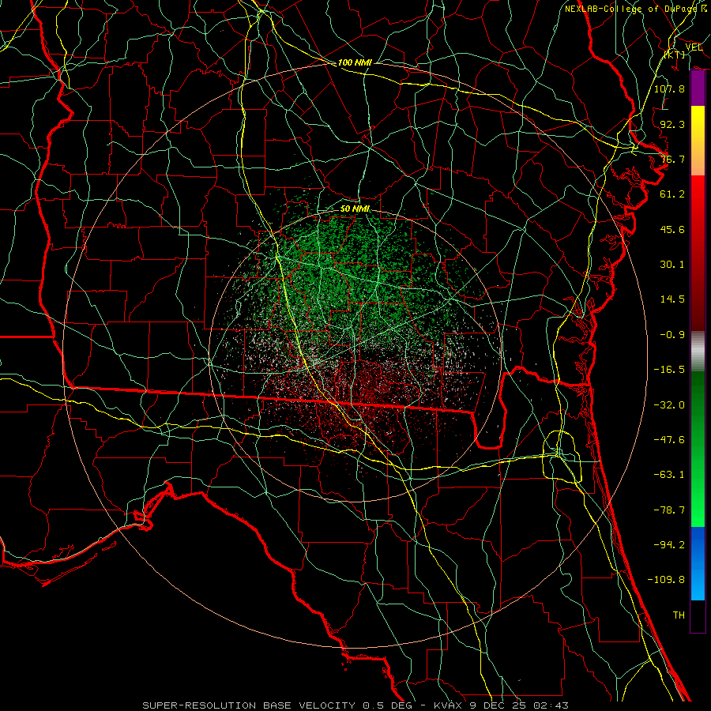The width and height of the screenshot is (711, 711).
Task: Click the gray near-zero band on the color scale
Action: coord(698,352)
